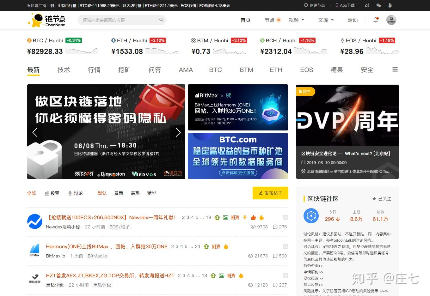The image size is (430, 296).
Task: Click the 创建节点 plus icon
Action: (x=306, y=5)
